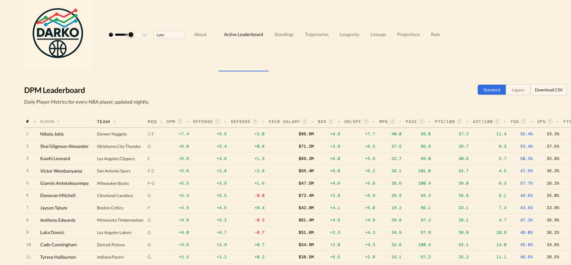Open the DPM column help icon
Image resolution: width=571 pixels, height=265 pixels.
(180, 121)
